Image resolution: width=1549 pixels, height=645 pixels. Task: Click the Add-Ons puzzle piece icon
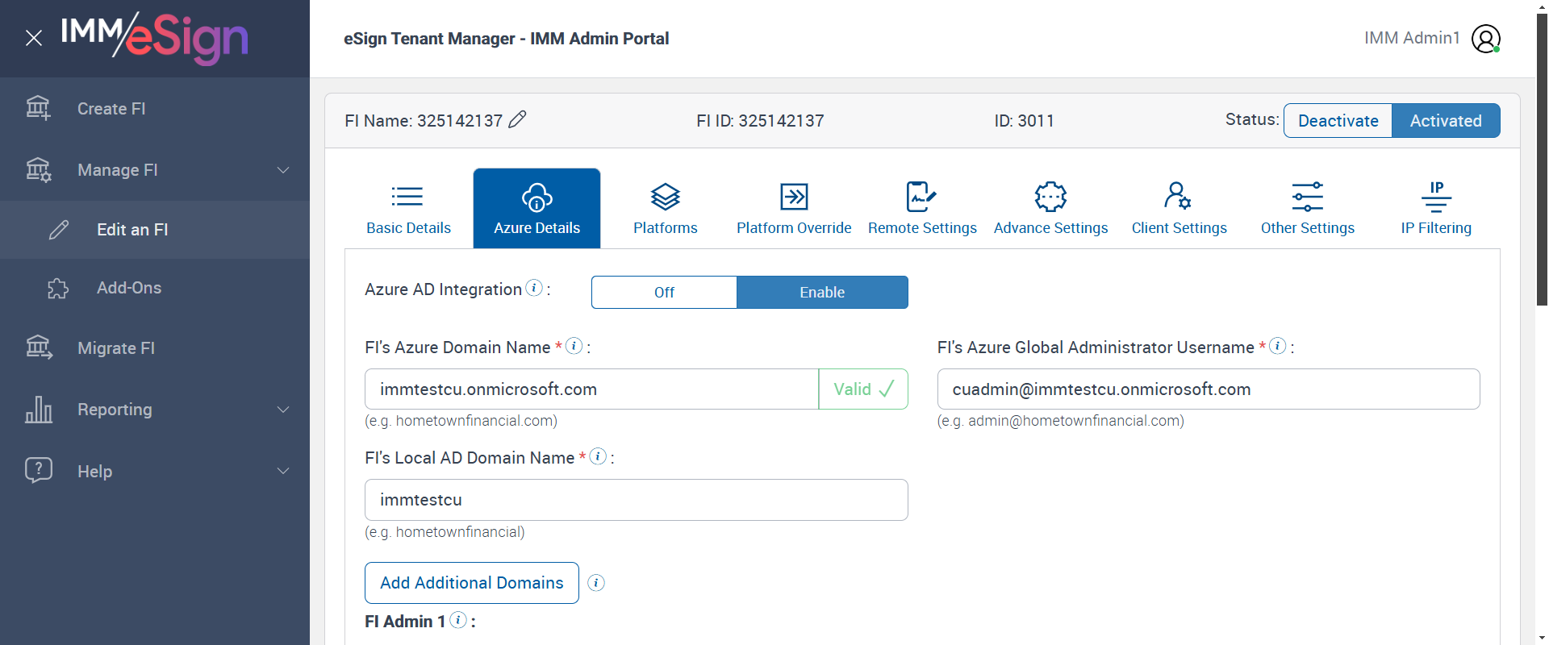(58, 288)
